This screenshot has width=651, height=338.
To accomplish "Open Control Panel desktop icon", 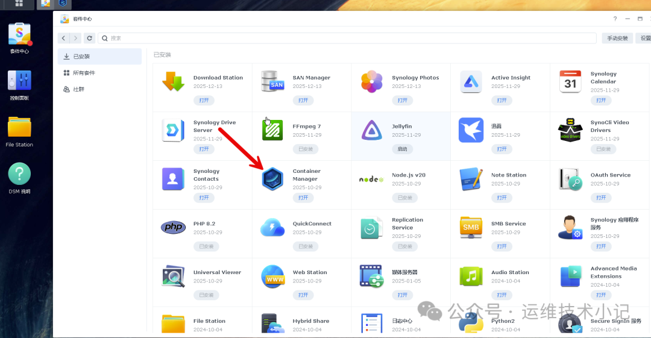I will [x=19, y=80].
